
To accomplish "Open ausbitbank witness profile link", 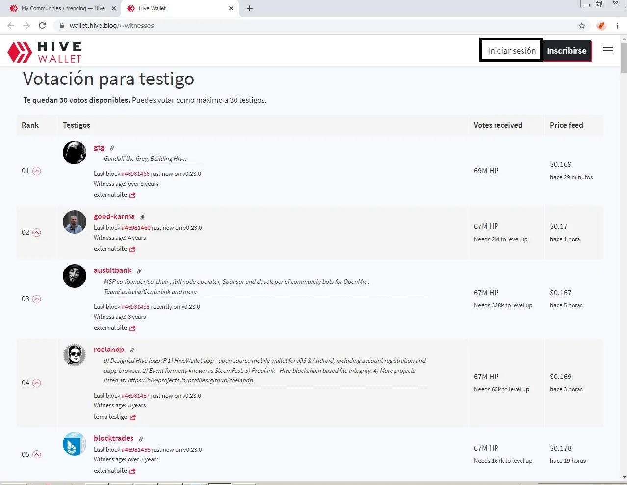I will (x=113, y=270).
